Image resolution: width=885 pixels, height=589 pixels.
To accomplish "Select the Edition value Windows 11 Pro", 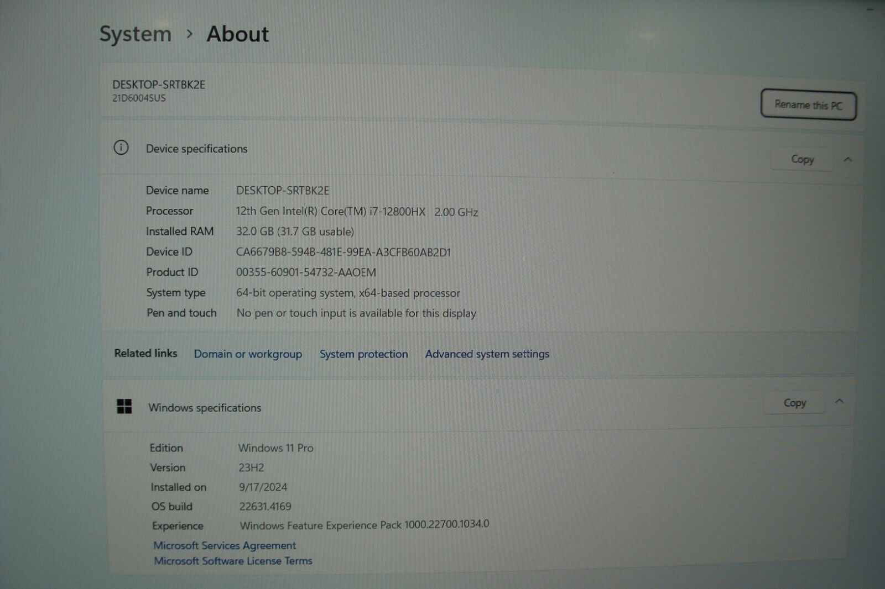I will [x=275, y=448].
